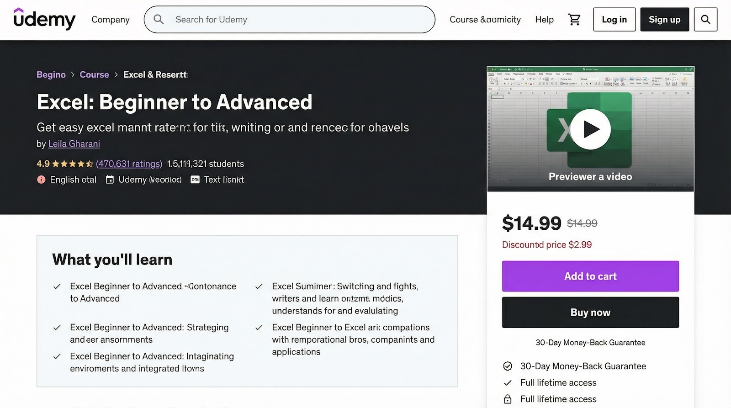The image size is (731, 408).
Task: Click the magnifier icon inside search bar
Action: tap(159, 19)
